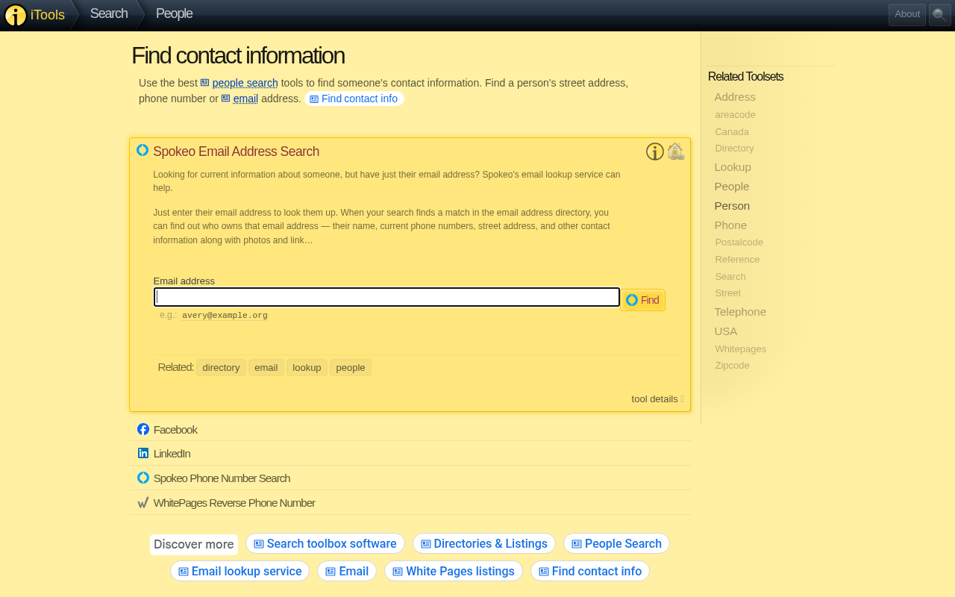Click the Email lookup service chip
The width and height of the screenshot is (955, 597).
coord(239,571)
